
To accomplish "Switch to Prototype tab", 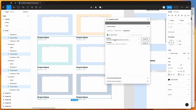I will pyautogui.click(x=176, y=12).
